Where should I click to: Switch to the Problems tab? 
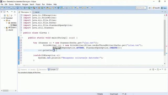[23, 70]
